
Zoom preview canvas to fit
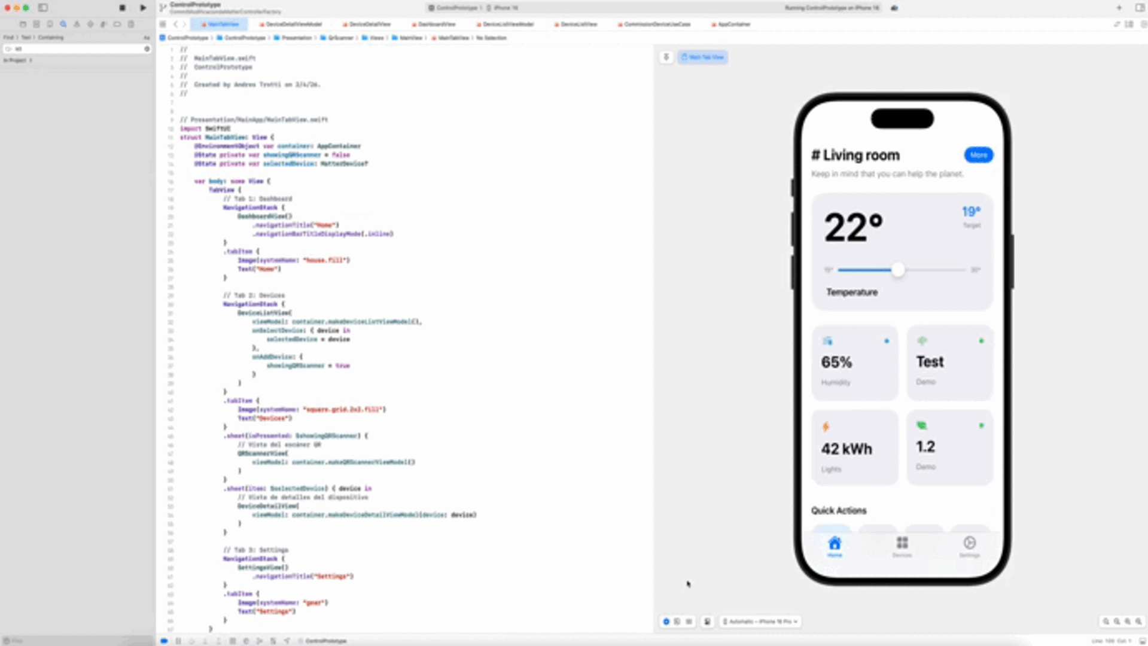[1128, 621]
